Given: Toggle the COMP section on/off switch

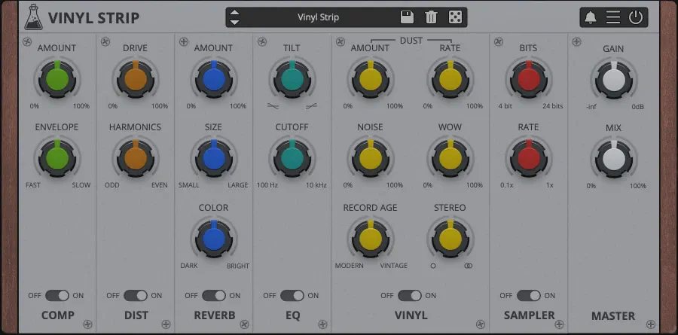Looking at the screenshot, I should [x=56, y=296].
